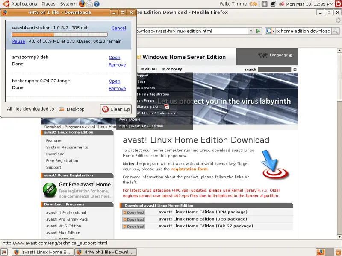Open backerupper-0.24-32.tar.gz
The height and width of the screenshot is (256, 342).
click(115, 81)
